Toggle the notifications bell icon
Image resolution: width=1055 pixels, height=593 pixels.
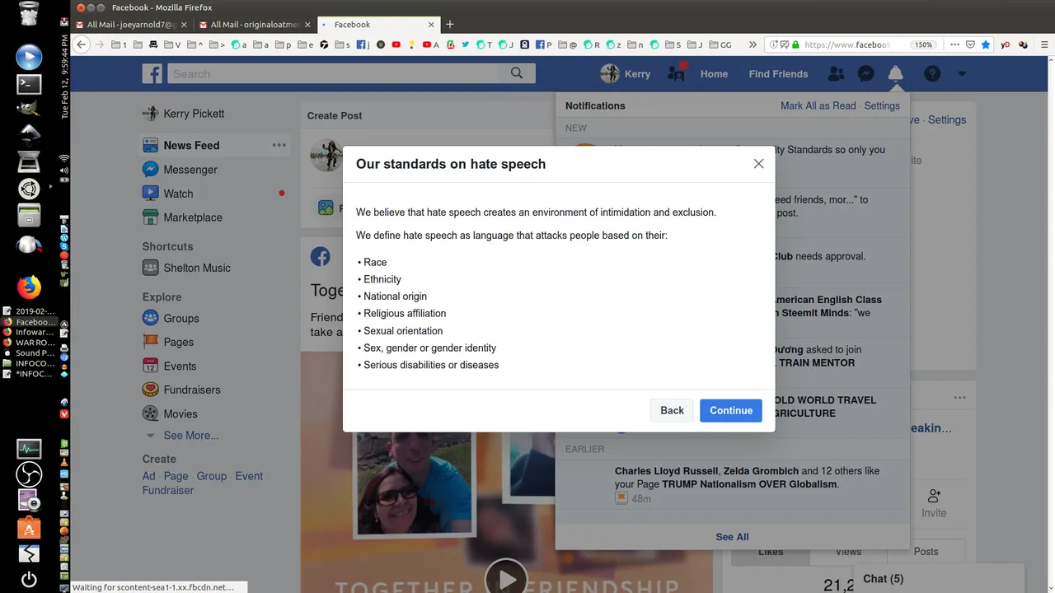pyautogui.click(x=896, y=73)
